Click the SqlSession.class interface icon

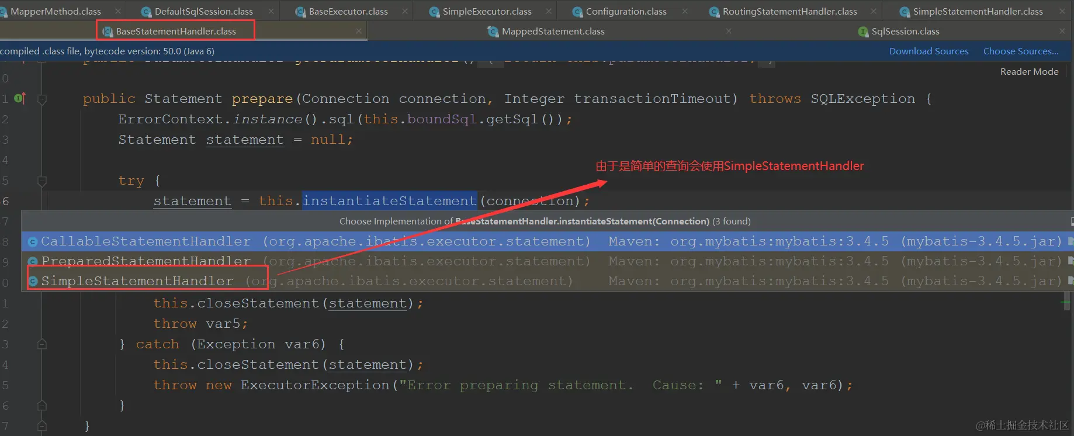point(863,32)
